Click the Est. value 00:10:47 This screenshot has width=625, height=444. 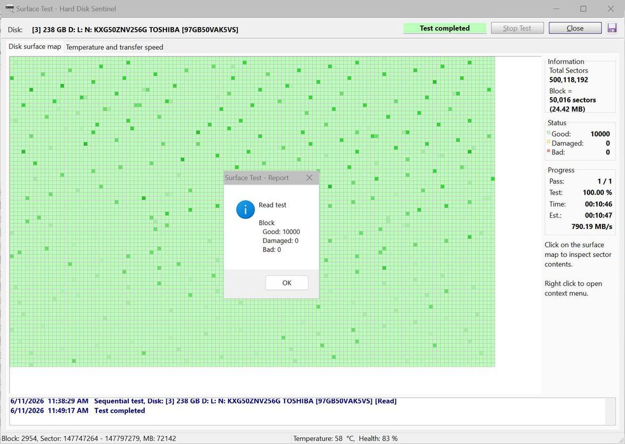pyautogui.click(x=598, y=216)
